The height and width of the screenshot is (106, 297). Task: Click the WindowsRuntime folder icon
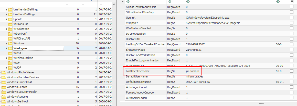point(4,97)
